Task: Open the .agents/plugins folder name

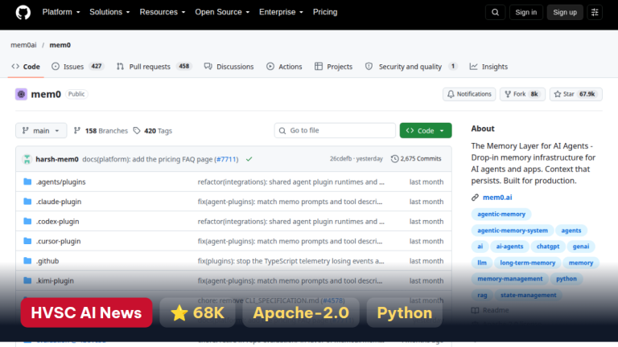Action: pyautogui.click(x=60, y=182)
